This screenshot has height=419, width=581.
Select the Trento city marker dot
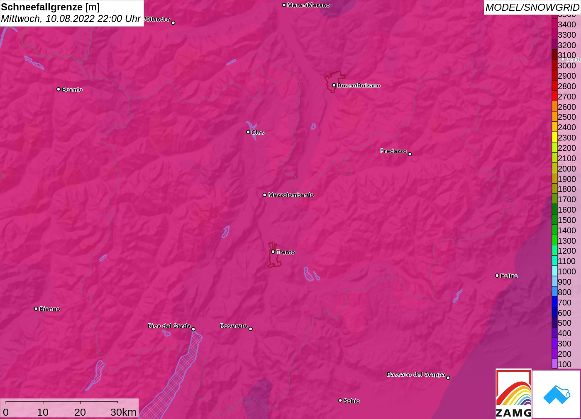[273, 252]
